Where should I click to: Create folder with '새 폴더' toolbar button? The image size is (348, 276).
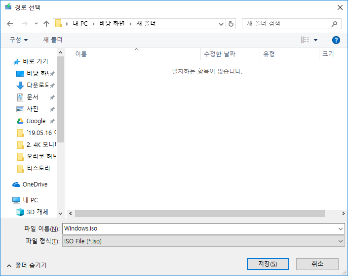(53, 40)
